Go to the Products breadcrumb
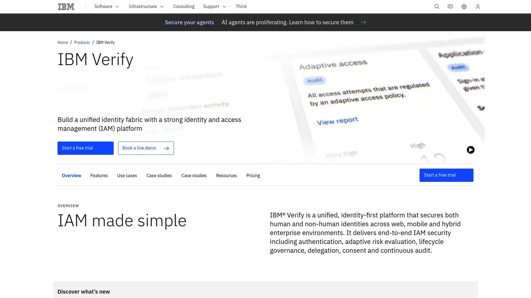The height and width of the screenshot is (298, 531). (82, 42)
